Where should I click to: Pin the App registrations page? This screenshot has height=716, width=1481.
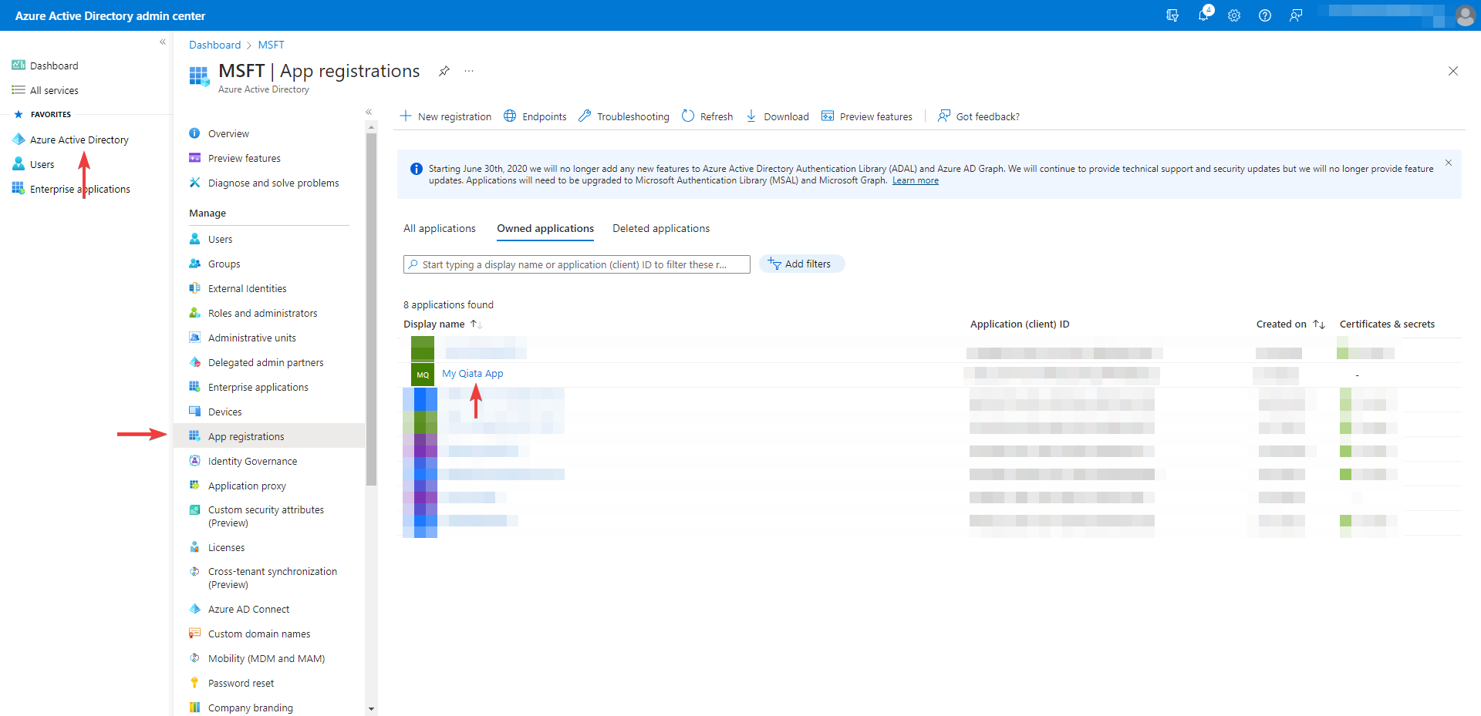pos(444,71)
